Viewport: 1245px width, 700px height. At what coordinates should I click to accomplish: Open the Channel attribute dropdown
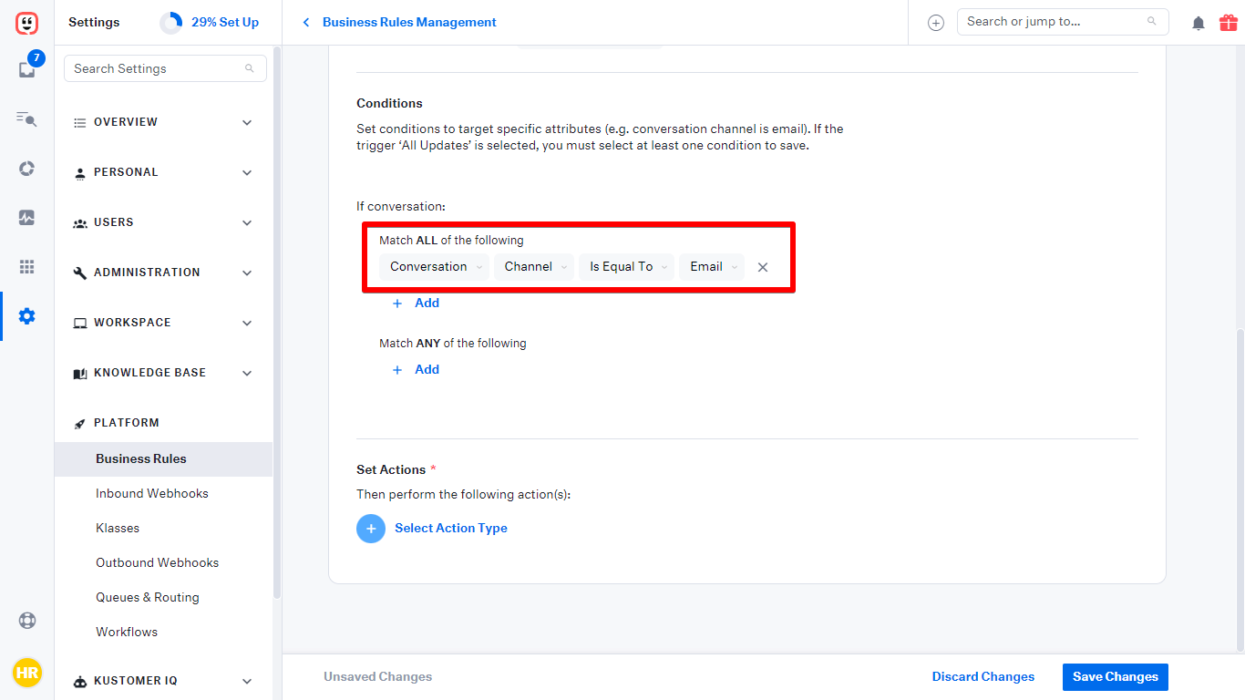click(534, 267)
